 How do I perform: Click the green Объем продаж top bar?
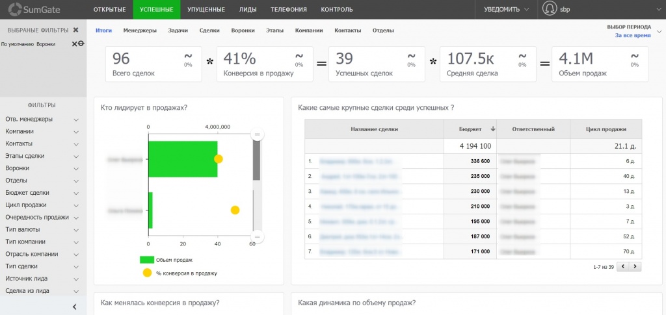[183, 159]
